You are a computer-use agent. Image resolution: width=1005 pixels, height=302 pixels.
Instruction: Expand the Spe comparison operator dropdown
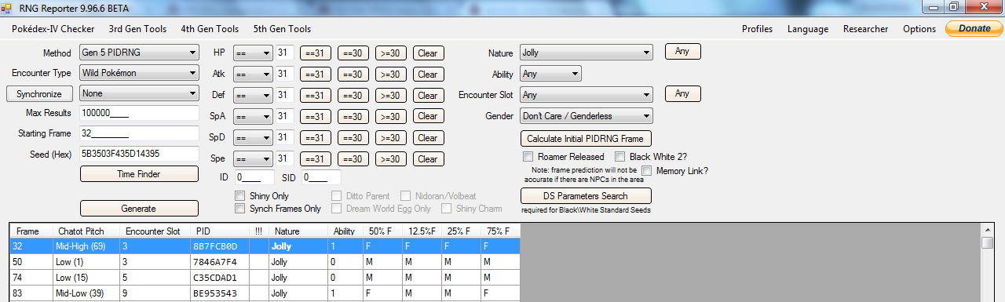(x=253, y=159)
